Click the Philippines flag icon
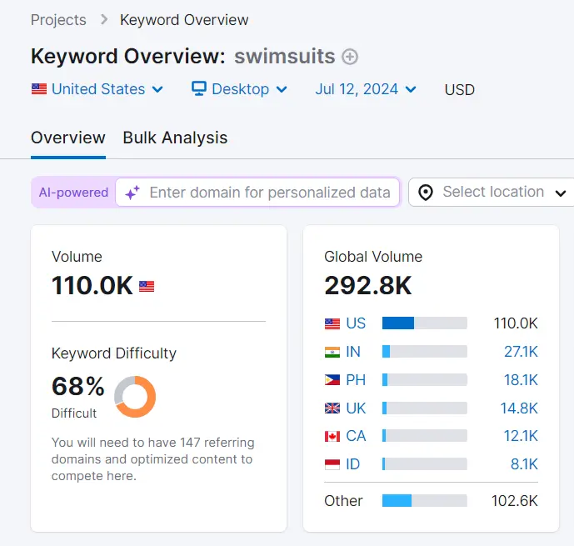 332,380
